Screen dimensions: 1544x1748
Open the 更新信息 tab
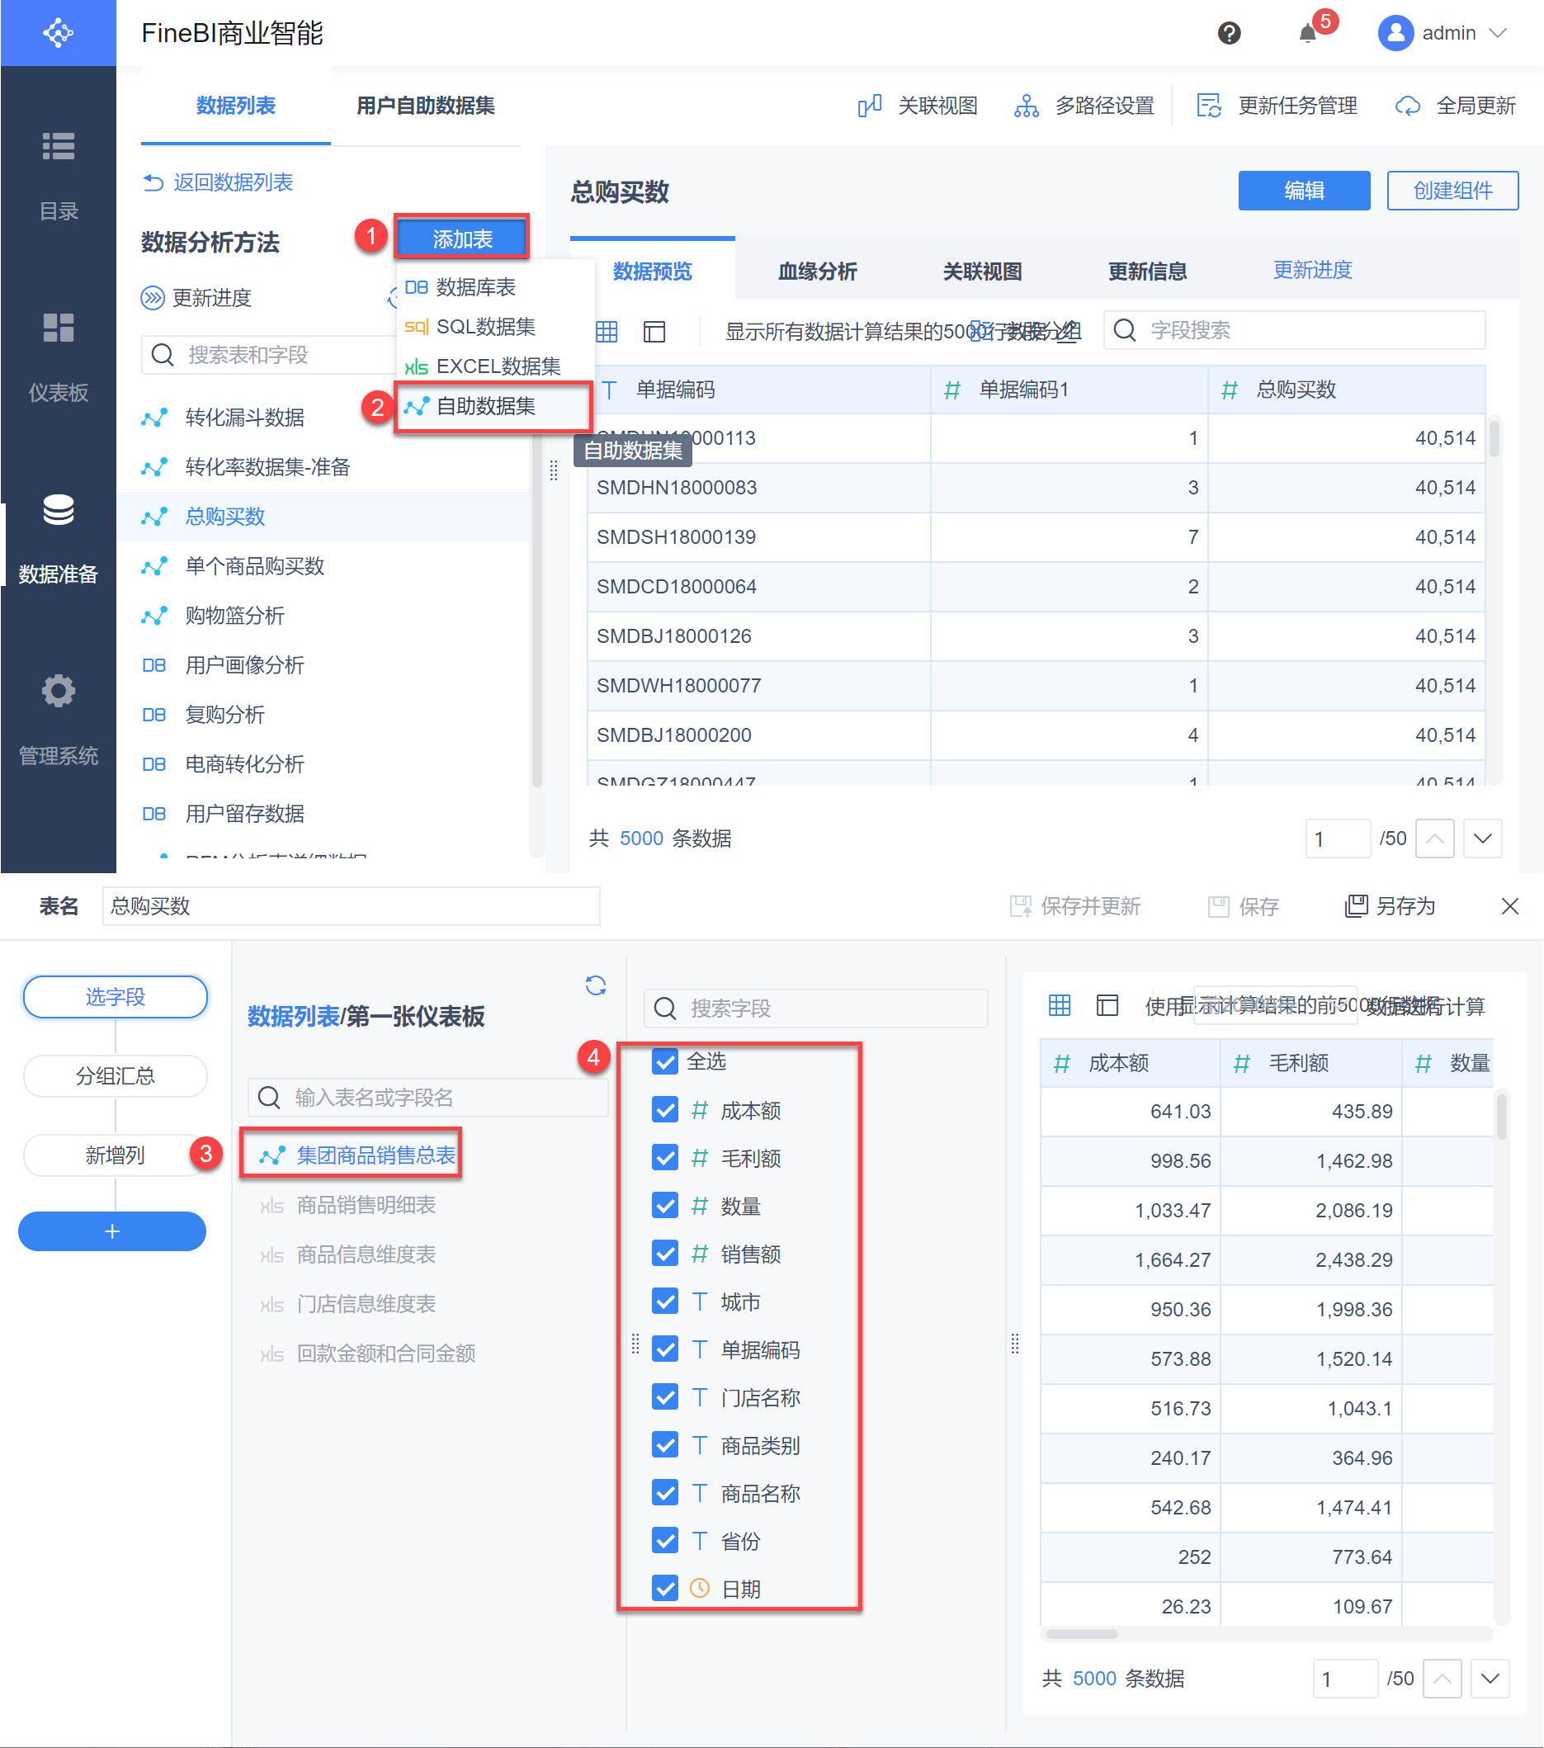(1147, 271)
